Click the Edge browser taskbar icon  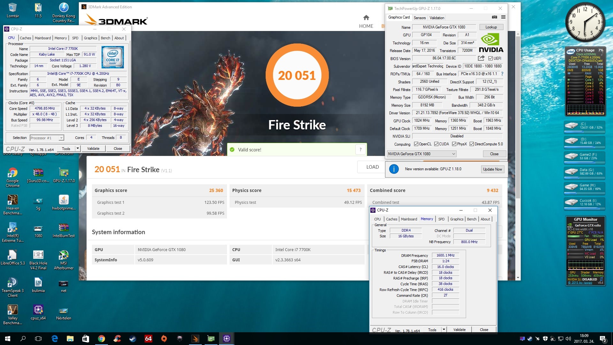55,339
